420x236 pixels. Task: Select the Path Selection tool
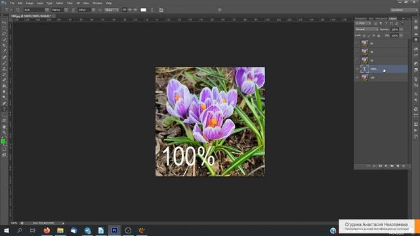pos(5,115)
